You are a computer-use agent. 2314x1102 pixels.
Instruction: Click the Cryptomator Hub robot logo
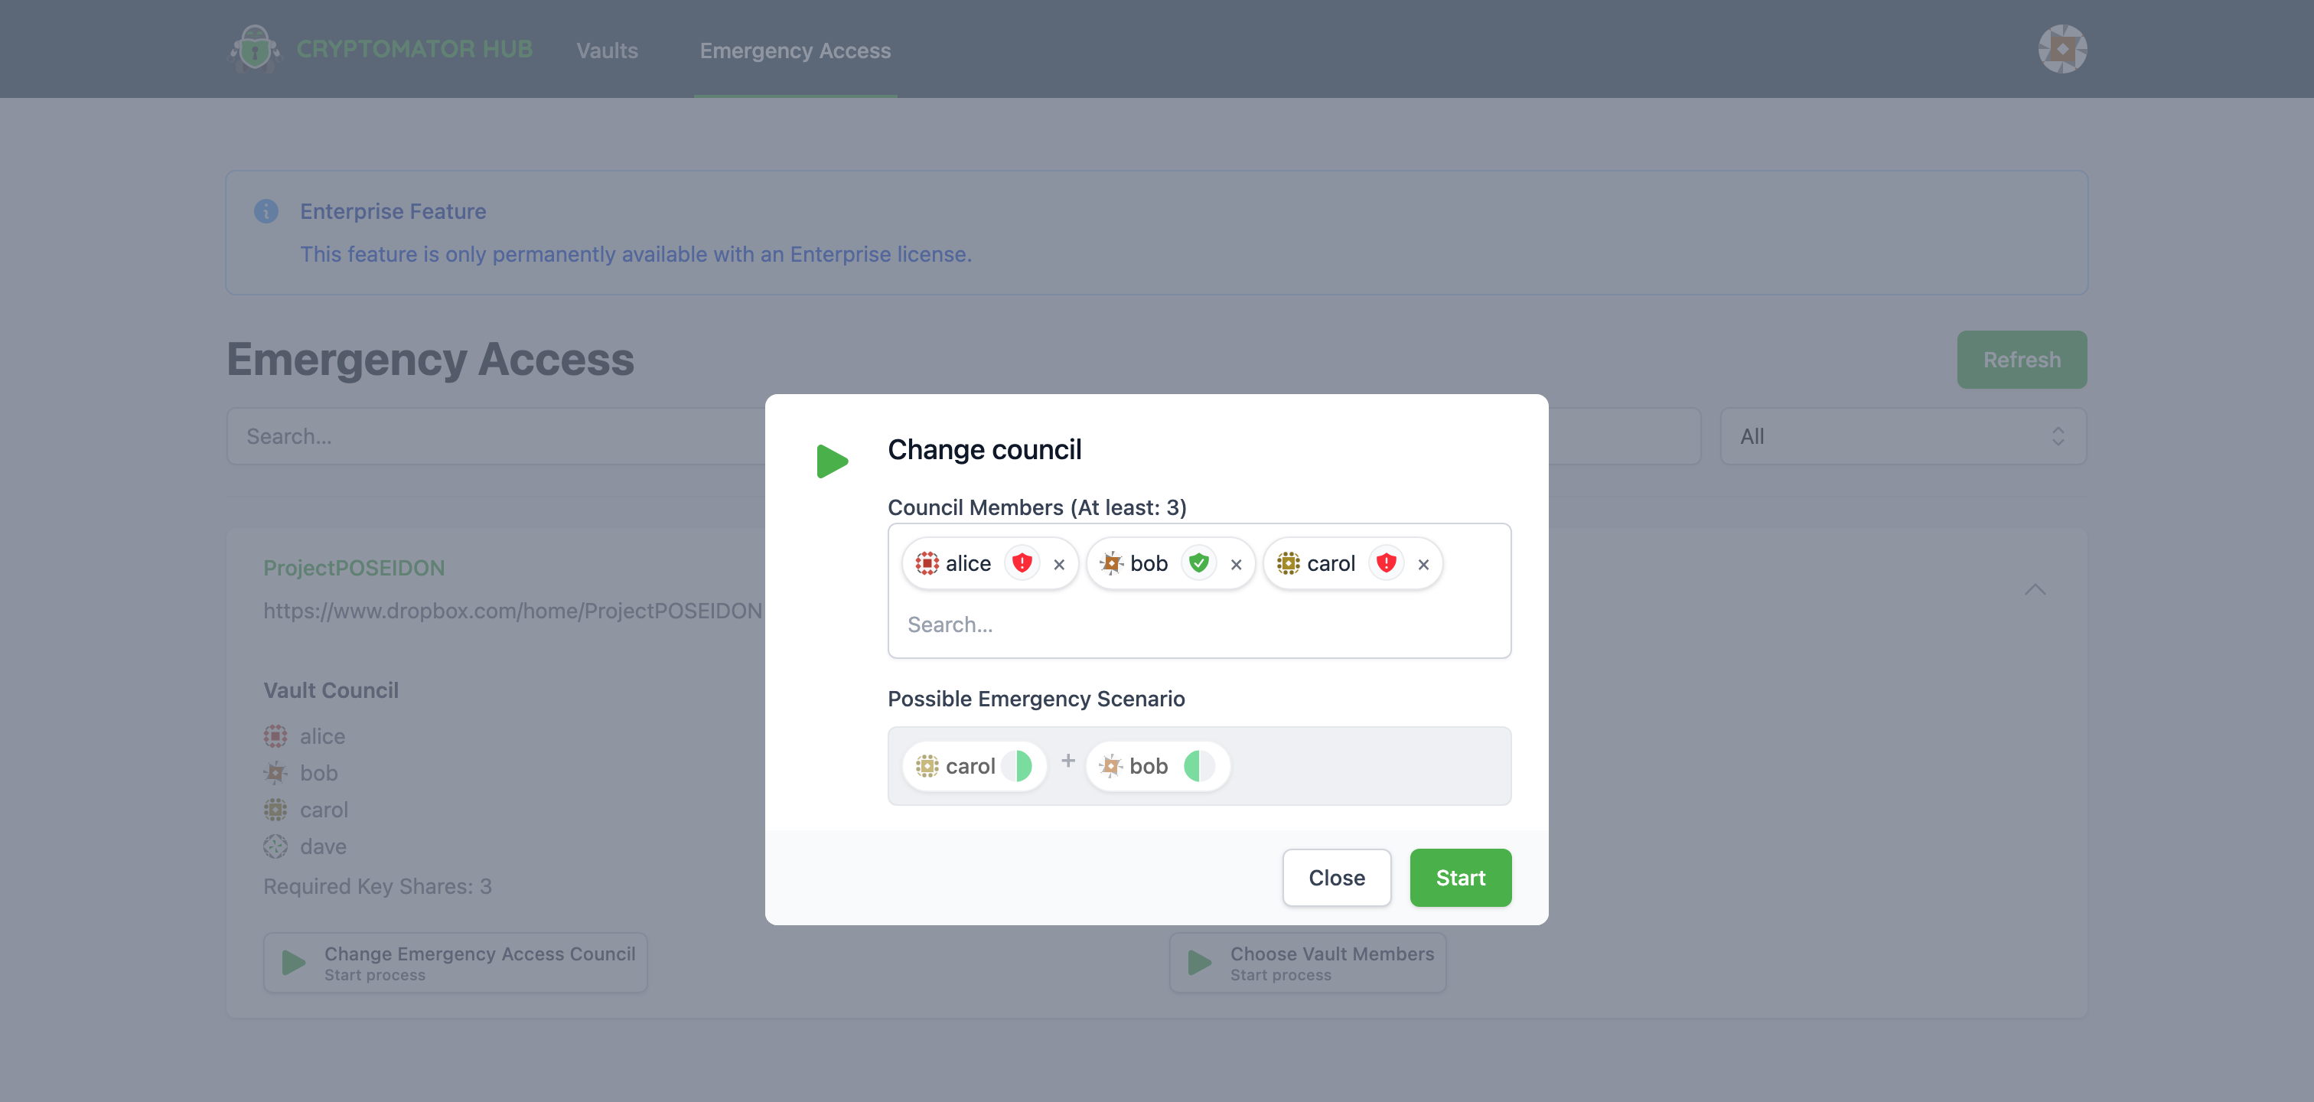click(255, 48)
